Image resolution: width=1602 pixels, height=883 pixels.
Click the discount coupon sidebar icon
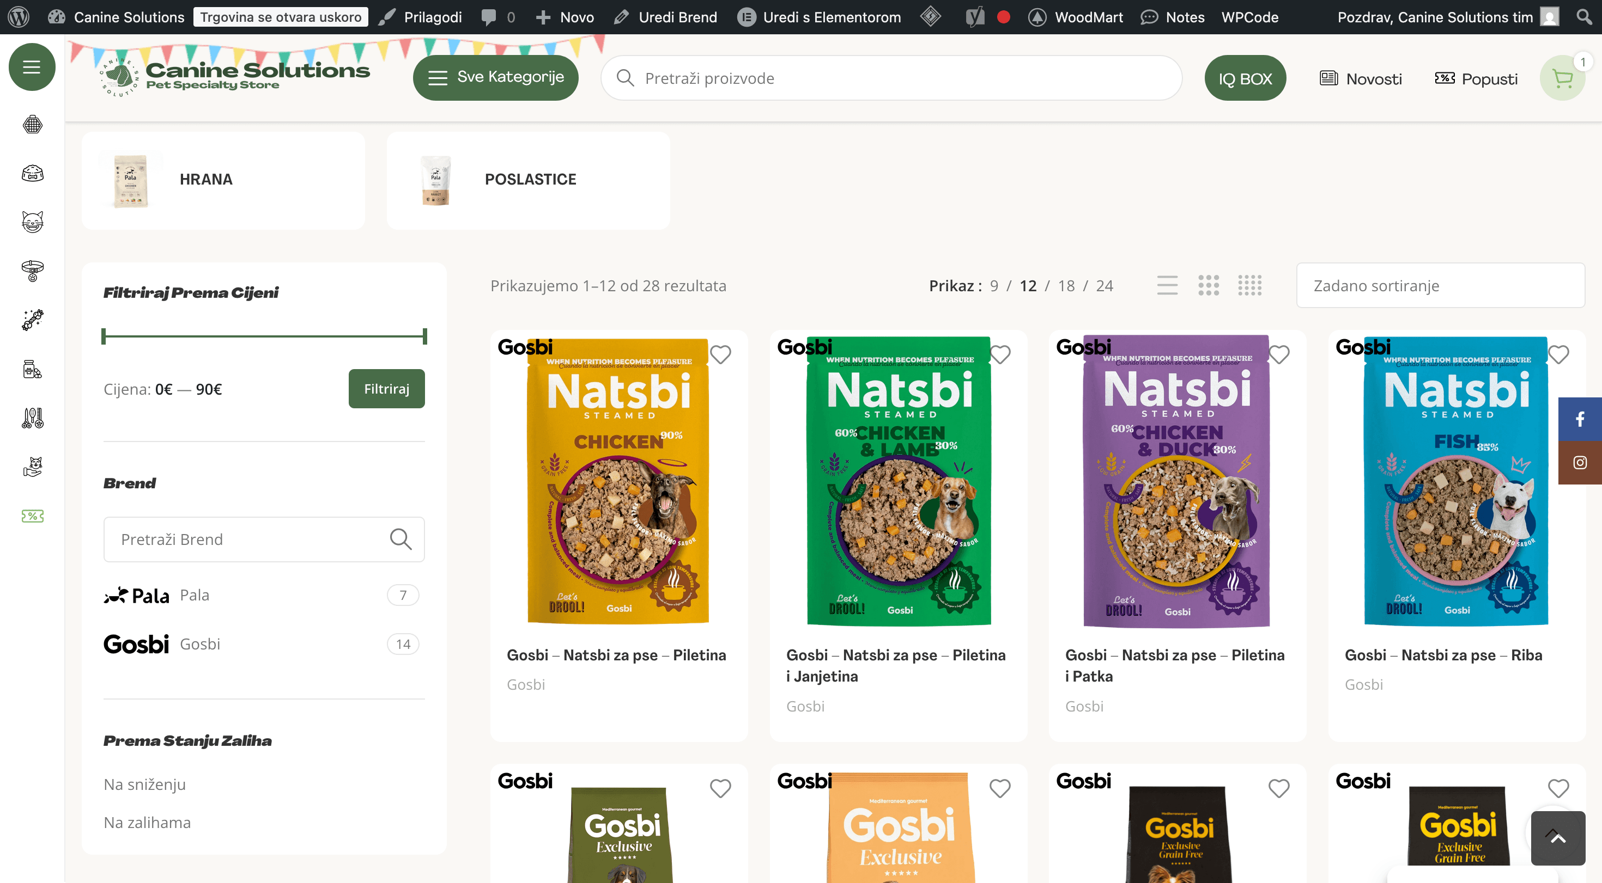tap(32, 516)
